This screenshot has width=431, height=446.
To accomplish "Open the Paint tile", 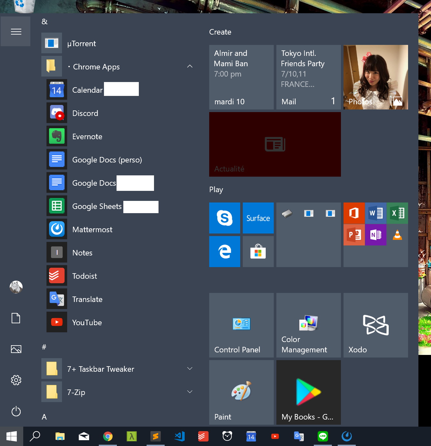I will [241, 392].
